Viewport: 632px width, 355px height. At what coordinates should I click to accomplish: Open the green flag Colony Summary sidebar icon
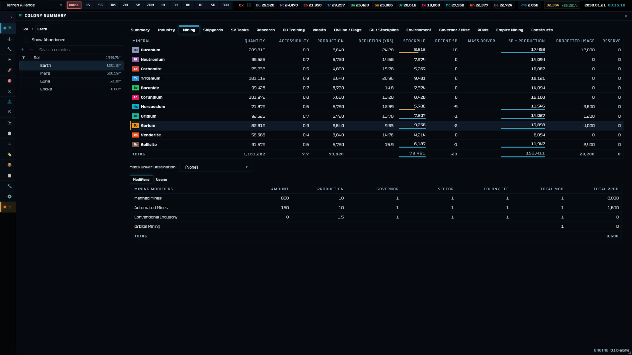click(x=10, y=28)
